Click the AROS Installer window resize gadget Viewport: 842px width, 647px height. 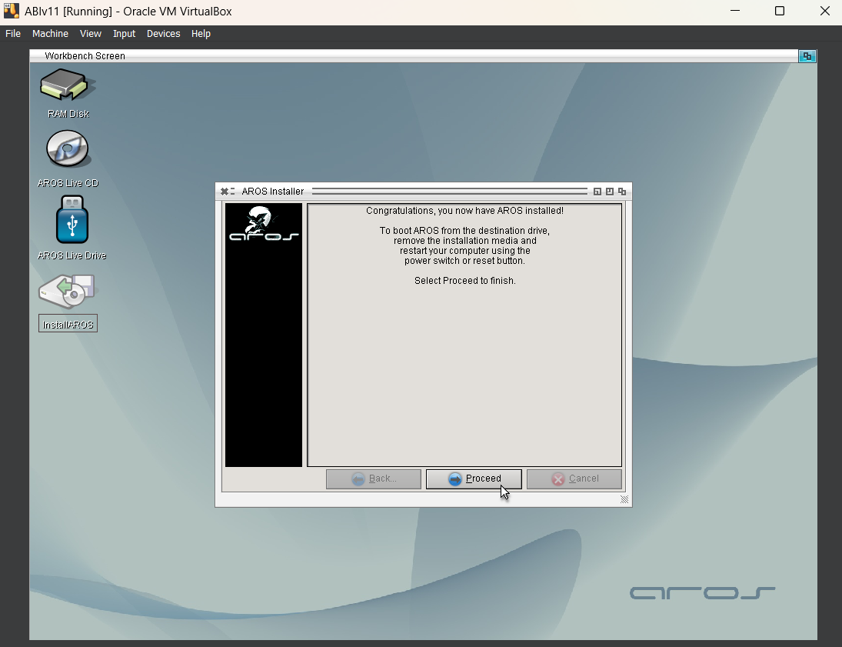click(x=624, y=499)
